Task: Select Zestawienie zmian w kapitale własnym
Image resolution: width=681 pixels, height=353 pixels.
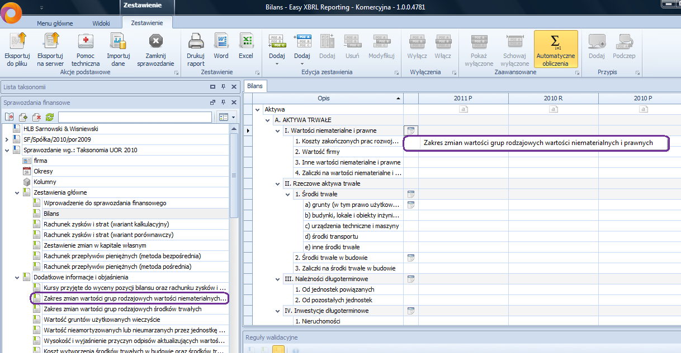Action: (94, 245)
